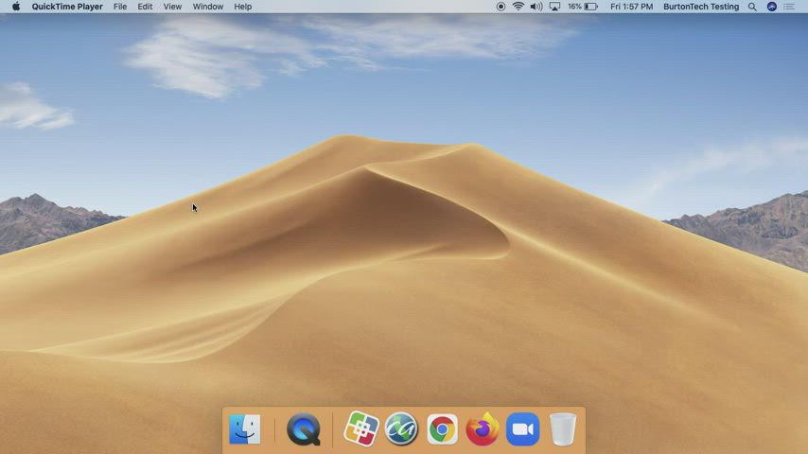808x454 pixels.
Task: Open the Trash in the Dock
Action: pyautogui.click(x=563, y=429)
